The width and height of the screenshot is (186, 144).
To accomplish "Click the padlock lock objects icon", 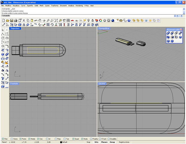I will [x=92, y=20].
